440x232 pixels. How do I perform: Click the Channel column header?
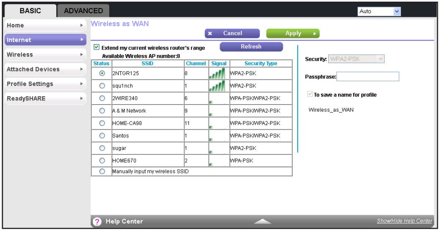[x=196, y=64]
